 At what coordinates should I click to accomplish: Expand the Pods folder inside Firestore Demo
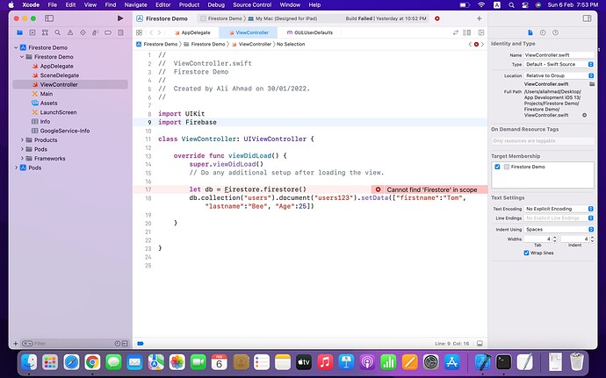point(22,149)
